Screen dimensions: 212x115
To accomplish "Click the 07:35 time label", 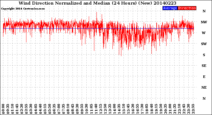I will coord(63,109).
